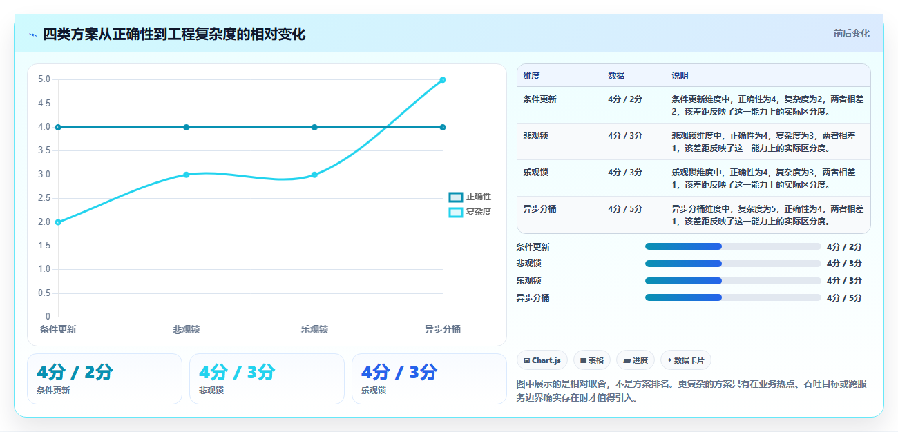The image size is (898, 432).
Task: Click the 4分 / 5分 table data cell
Action: (625, 208)
